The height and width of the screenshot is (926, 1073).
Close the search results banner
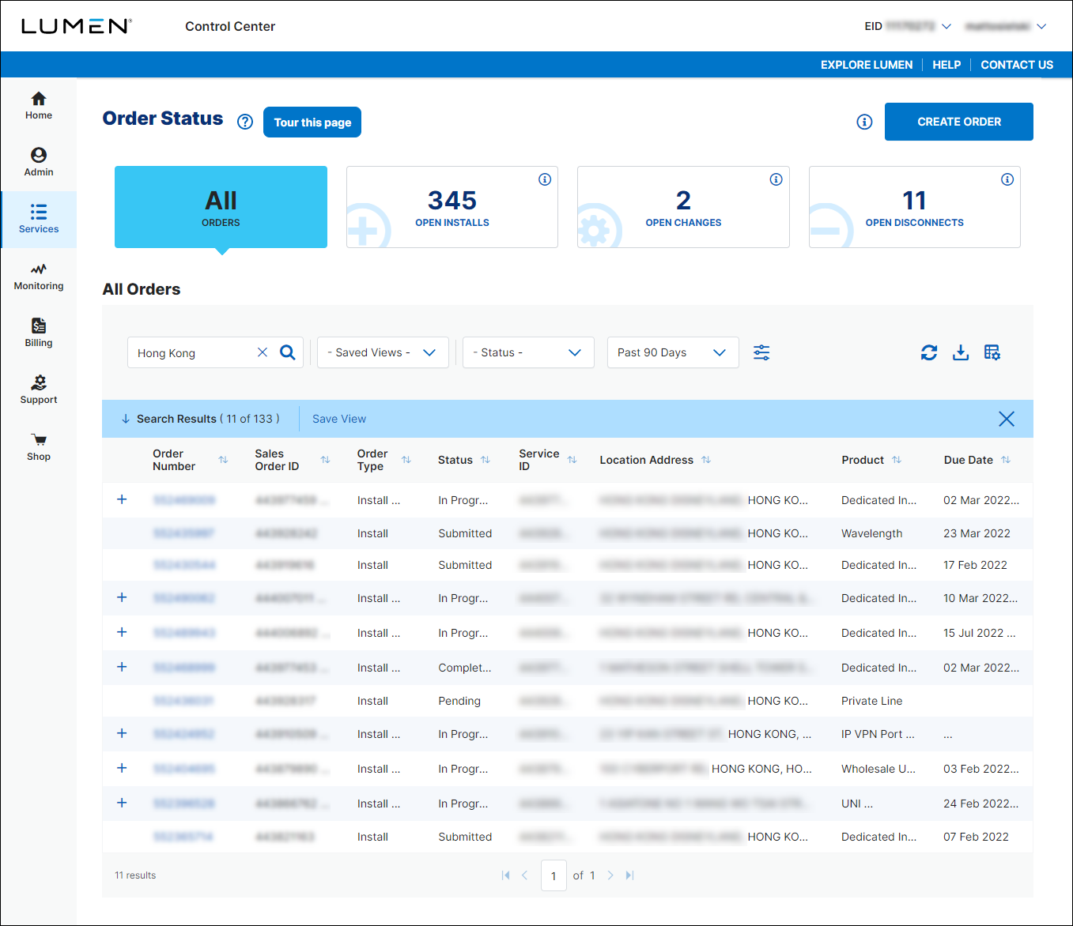[1007, 419]
